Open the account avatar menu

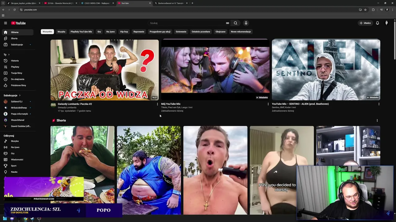pos(386,23)
